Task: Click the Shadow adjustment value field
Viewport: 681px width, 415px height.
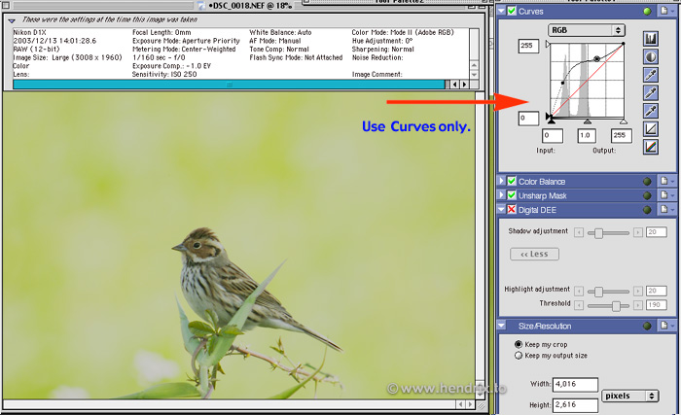Action: pos(656,232)
